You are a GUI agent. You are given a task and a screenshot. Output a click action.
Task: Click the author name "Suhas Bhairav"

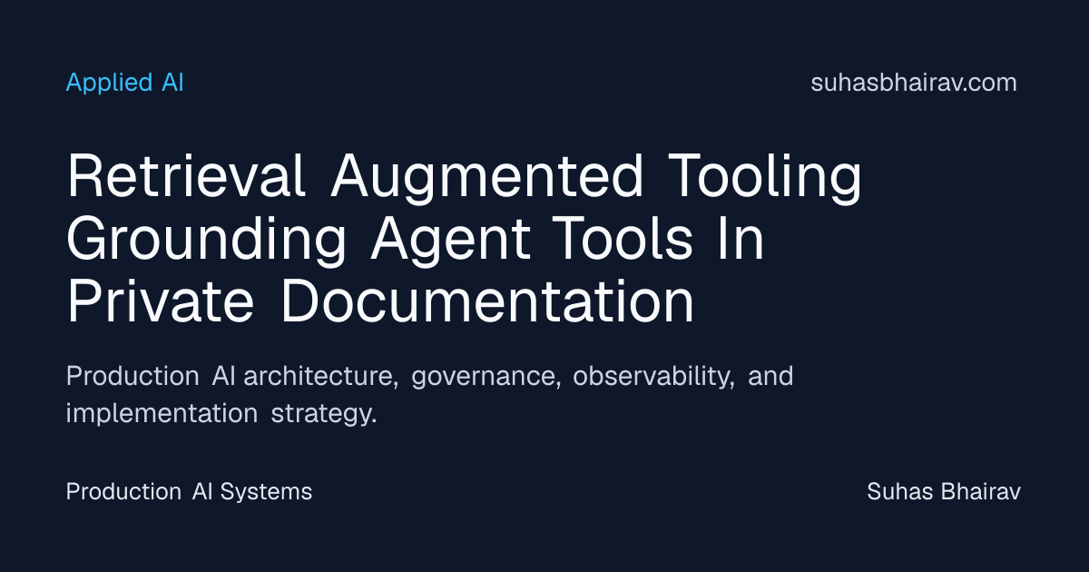[x=944, y=492]
